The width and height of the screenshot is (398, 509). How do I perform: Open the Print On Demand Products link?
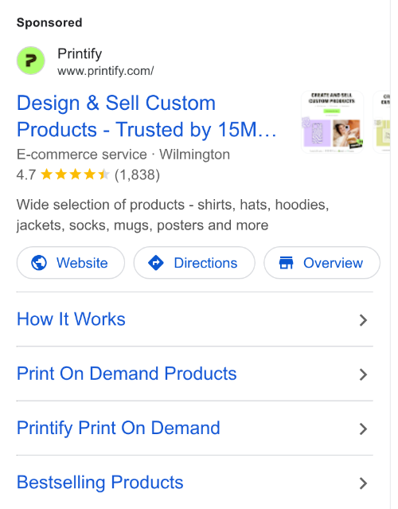point(127,374)
